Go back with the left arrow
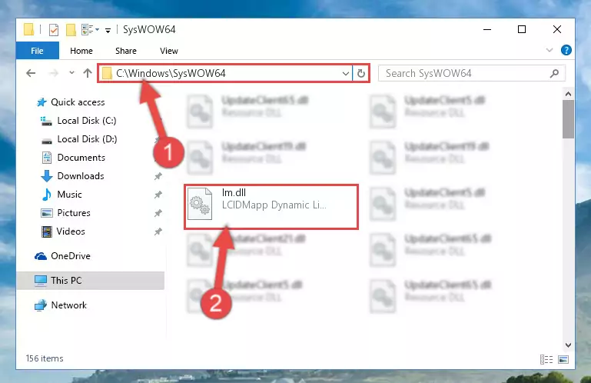 [31, 73]
